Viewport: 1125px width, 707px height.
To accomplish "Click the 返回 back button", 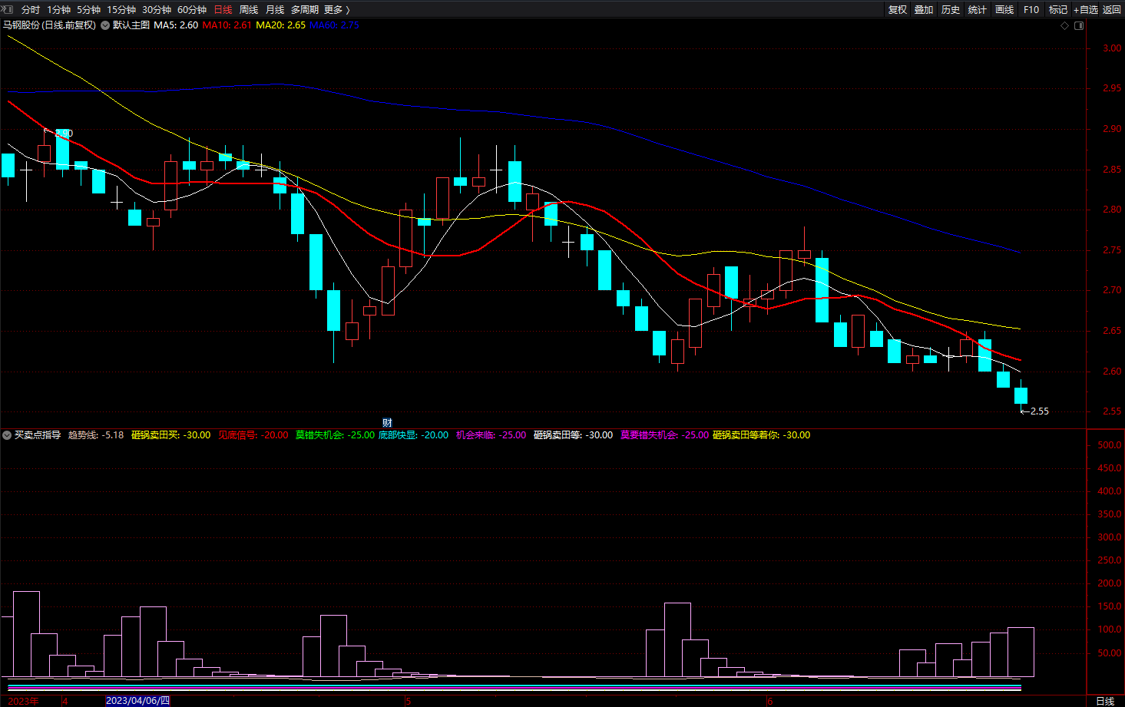I will coord(1112,9).
